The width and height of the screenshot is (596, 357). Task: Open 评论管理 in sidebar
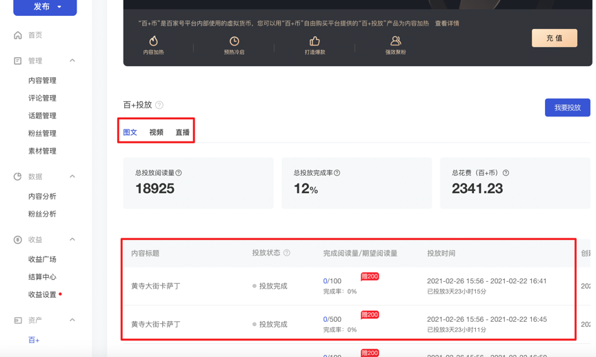[x=42, y=98]
